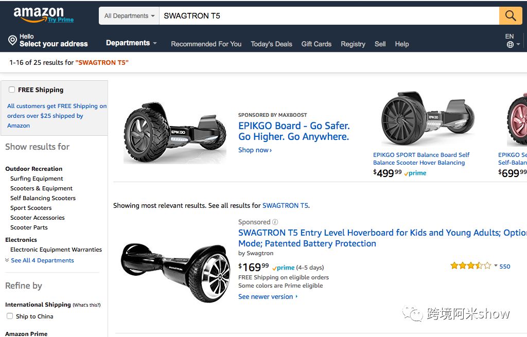Click the search text field

click(x=329, y=16)
